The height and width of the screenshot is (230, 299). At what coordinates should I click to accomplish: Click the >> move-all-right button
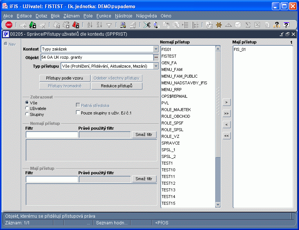click(227, 113)
